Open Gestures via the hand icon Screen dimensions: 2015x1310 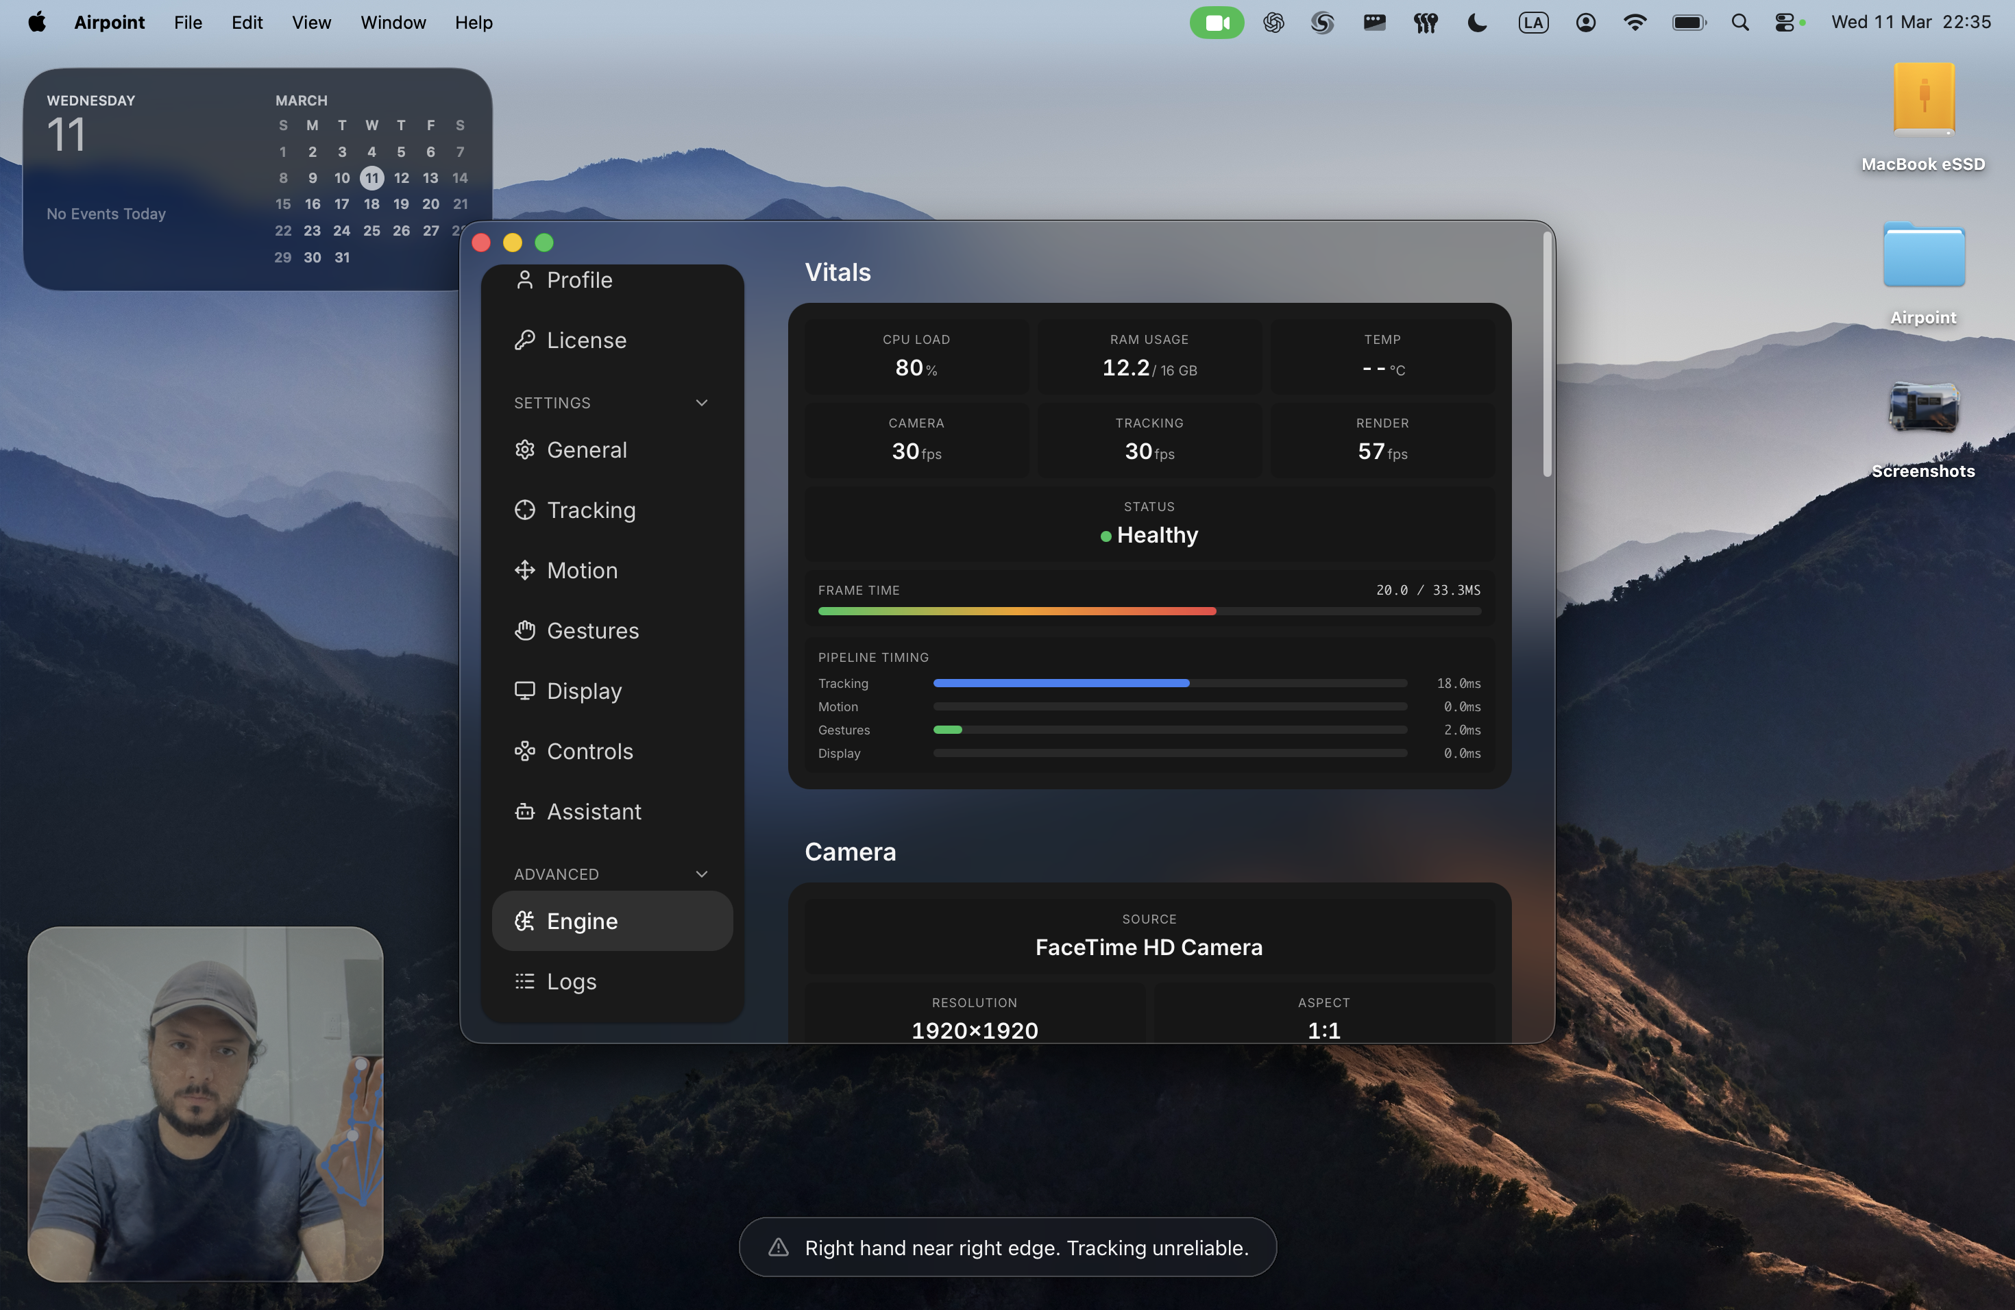pos(524,630)
